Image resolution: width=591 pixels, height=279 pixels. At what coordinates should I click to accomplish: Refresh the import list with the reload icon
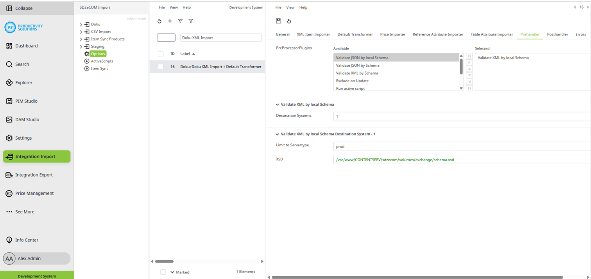pos(159,21)
